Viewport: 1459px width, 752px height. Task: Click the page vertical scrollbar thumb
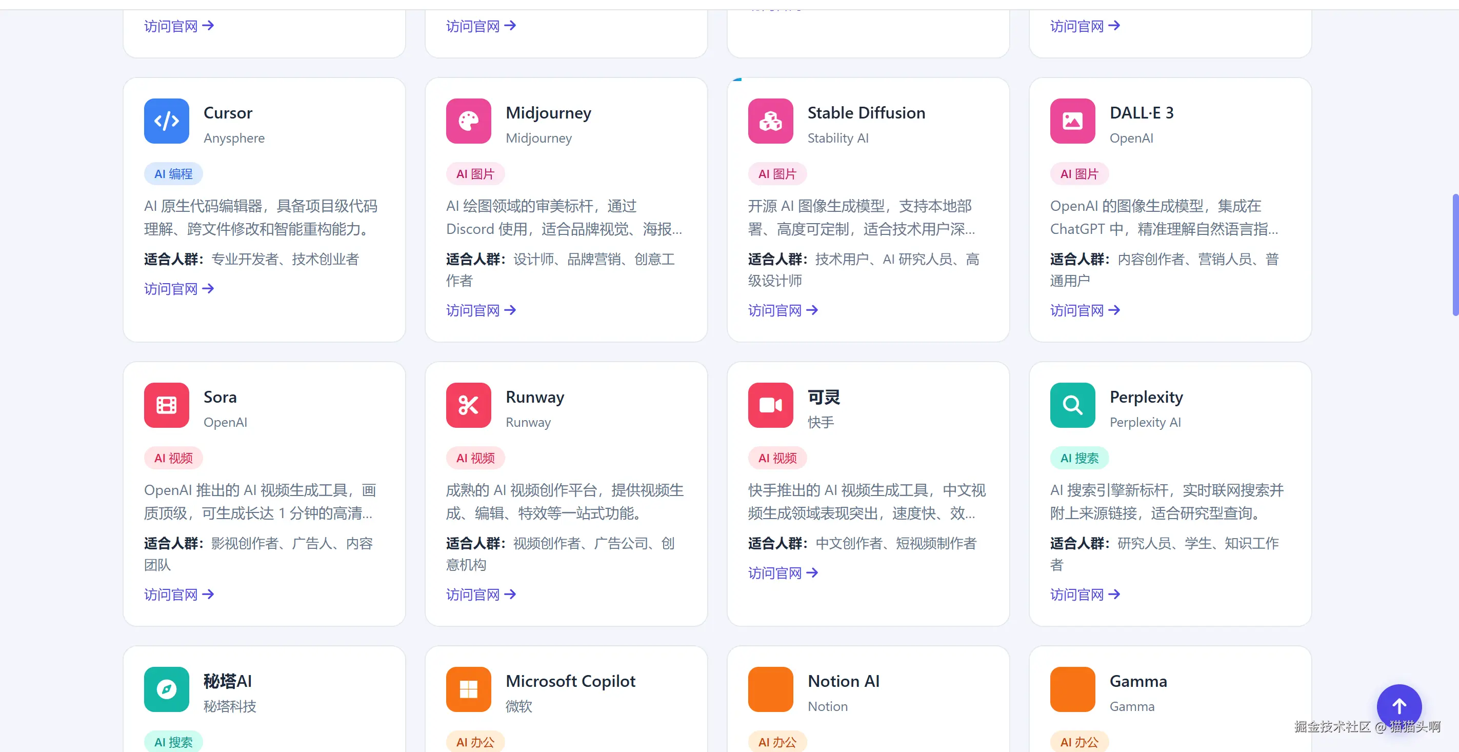[1454, 254]
